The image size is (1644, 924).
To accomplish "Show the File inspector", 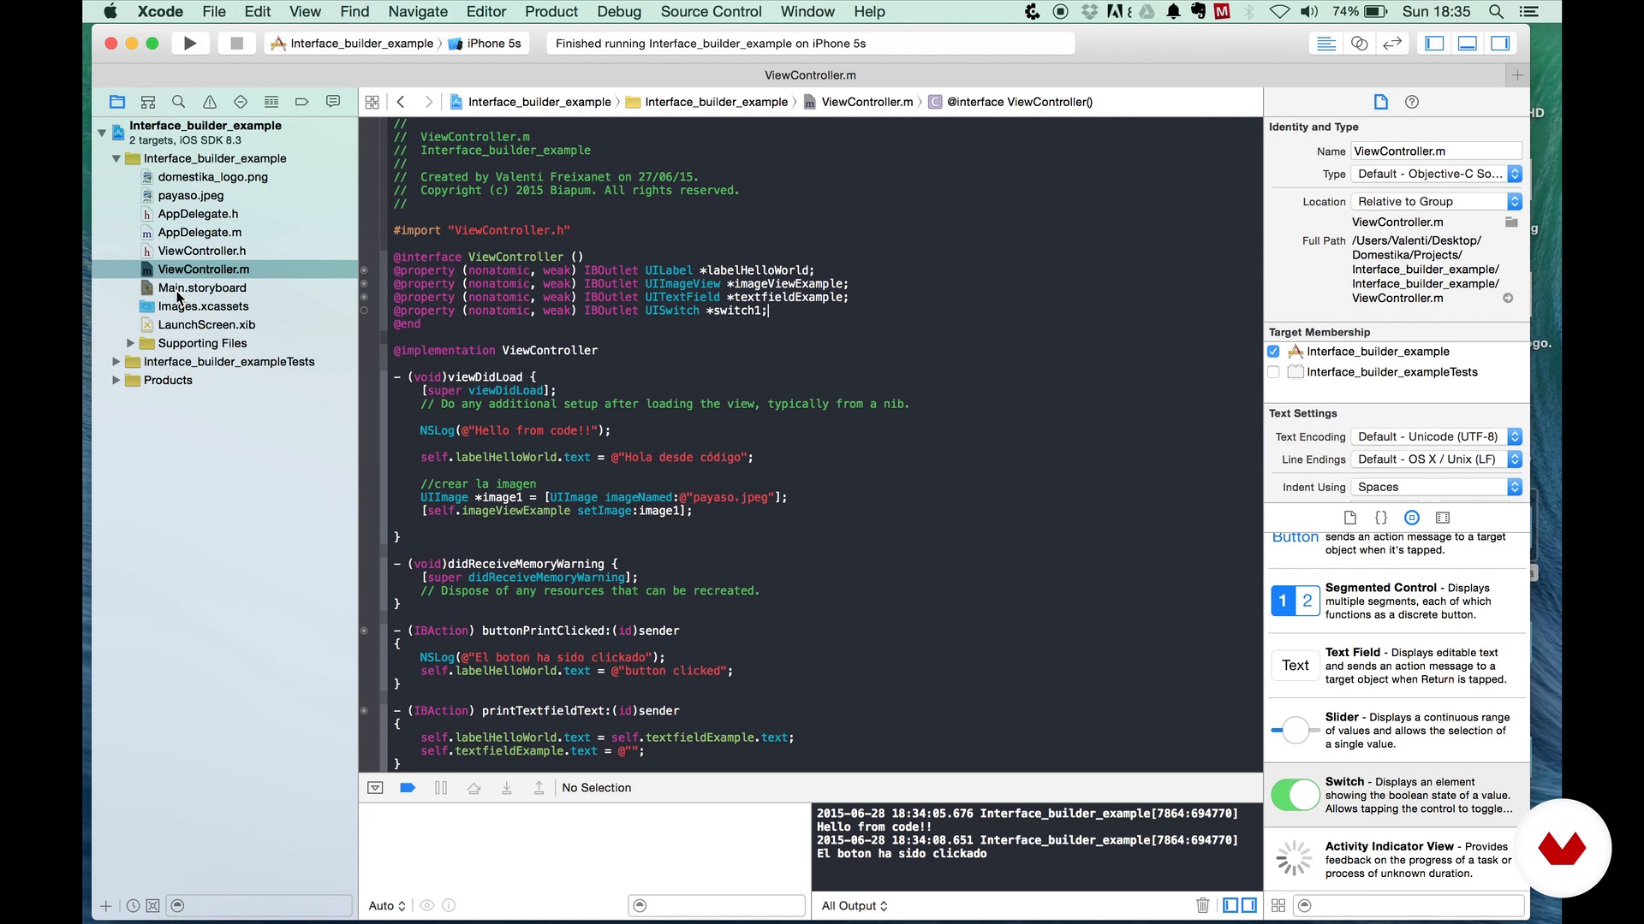I will coord(1381,102).
